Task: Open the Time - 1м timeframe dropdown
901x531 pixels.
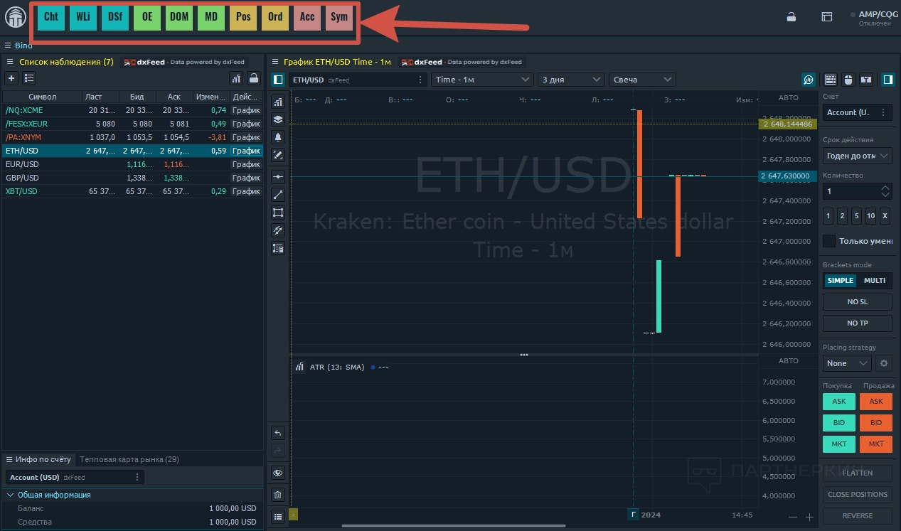Action: (x=482, y=80)
